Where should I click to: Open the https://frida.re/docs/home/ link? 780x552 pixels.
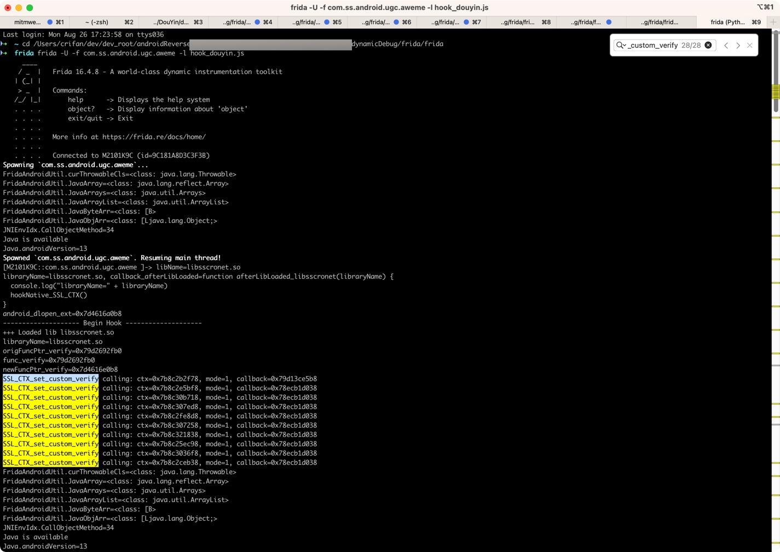(154, 137)
